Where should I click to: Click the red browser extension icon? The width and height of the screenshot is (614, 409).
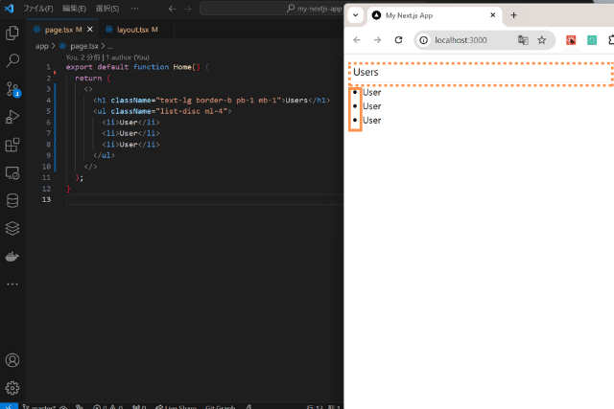click(571, 40)
